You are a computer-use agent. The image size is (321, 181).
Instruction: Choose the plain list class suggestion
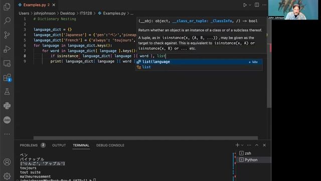(x=199, y=67)
